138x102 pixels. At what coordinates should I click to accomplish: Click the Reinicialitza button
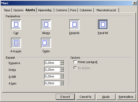click(126, 97)
